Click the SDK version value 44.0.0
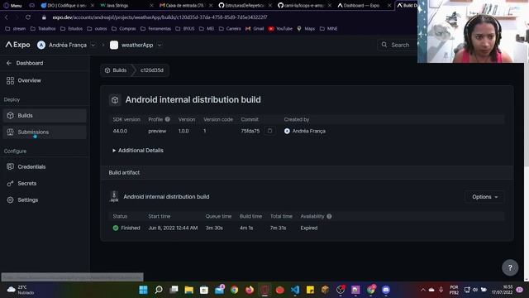 click(120, 131)
